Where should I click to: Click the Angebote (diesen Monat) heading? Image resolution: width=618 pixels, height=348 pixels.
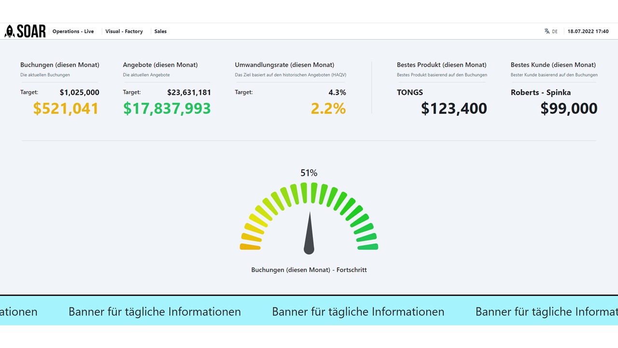[x=160, y=65]
